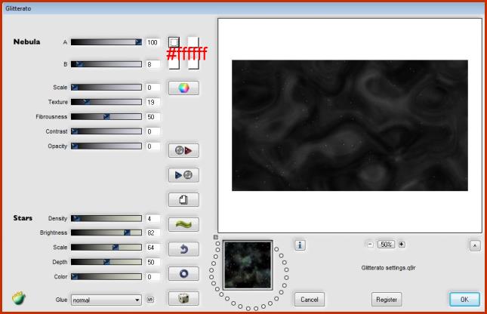Screen dimensions: 487x314
Task: Zoom in preview with plus button
Action: coord(402,245)
